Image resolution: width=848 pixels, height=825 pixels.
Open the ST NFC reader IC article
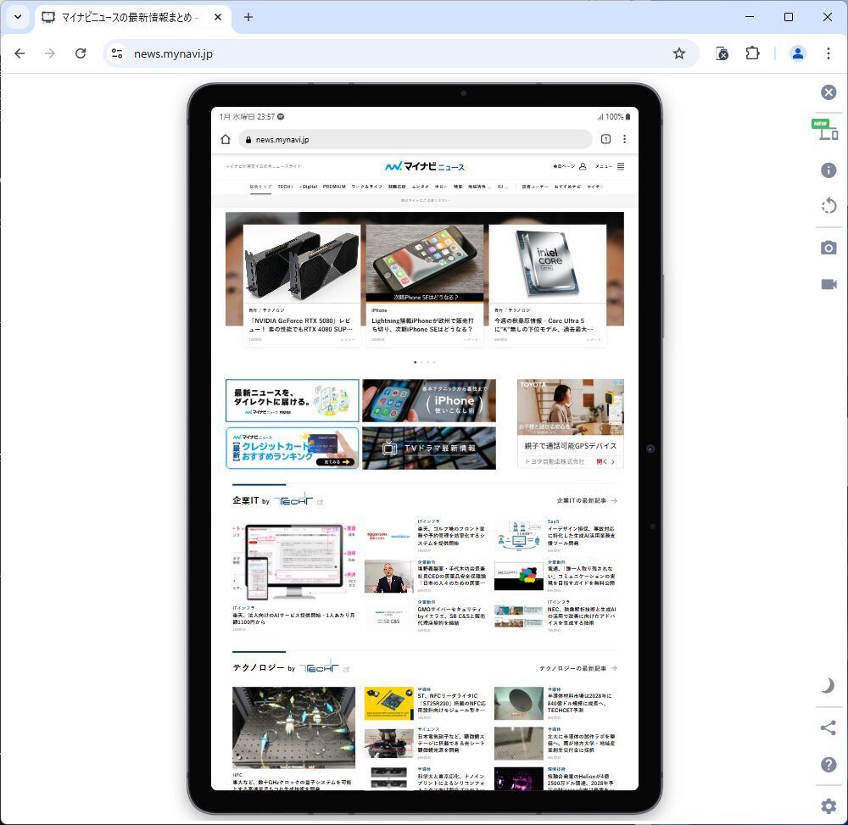tap(425, 704)
